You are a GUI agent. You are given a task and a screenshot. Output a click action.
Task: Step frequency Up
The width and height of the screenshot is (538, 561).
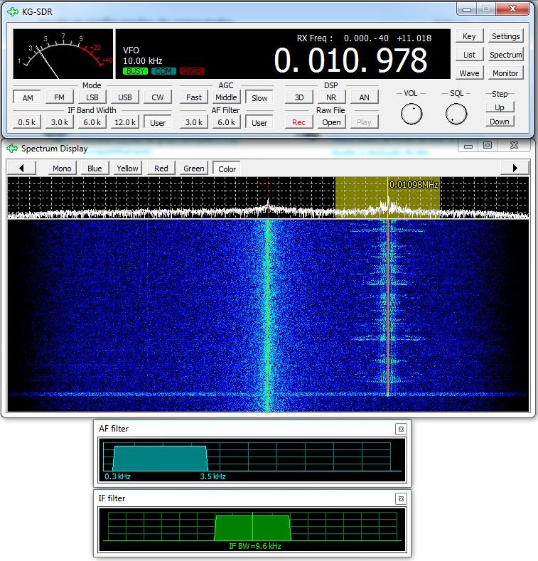click(500, 107)
